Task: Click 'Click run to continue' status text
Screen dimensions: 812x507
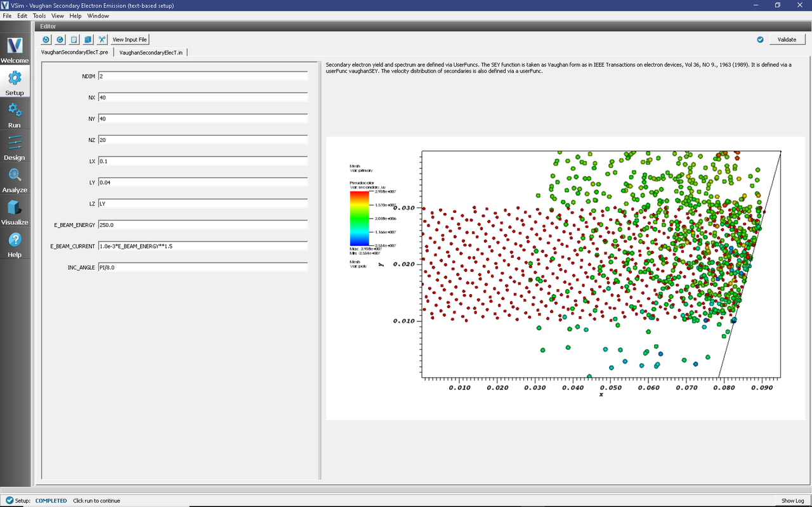Action: [x=96, y=501]
